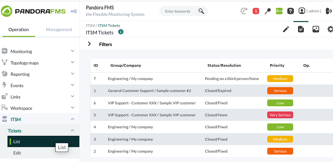Screen dimensions: 333x162
Task: Expand the Events menu chevron
Action: click(72, 85)
